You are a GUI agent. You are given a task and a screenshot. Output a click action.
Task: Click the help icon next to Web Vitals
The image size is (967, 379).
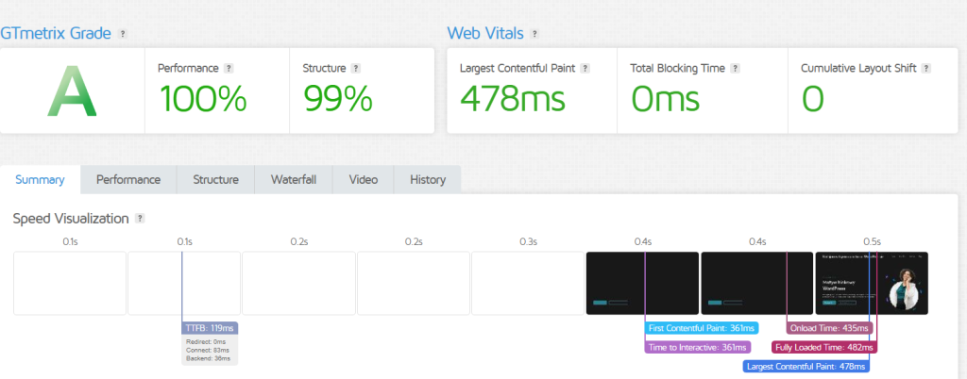pos(534,34)
